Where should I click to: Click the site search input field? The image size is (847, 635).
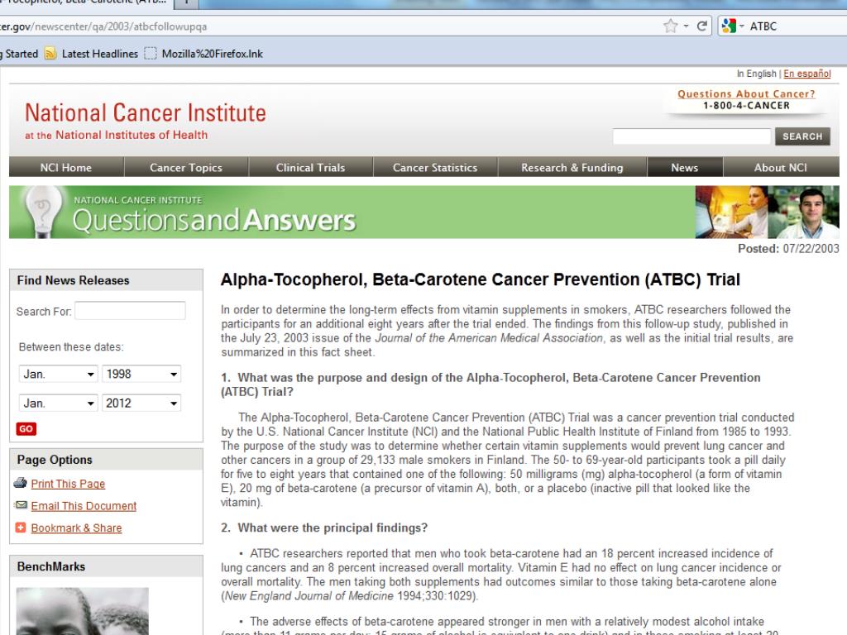click(691, 136)
